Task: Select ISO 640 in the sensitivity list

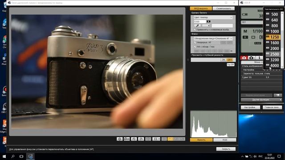Action: point(273,20)
